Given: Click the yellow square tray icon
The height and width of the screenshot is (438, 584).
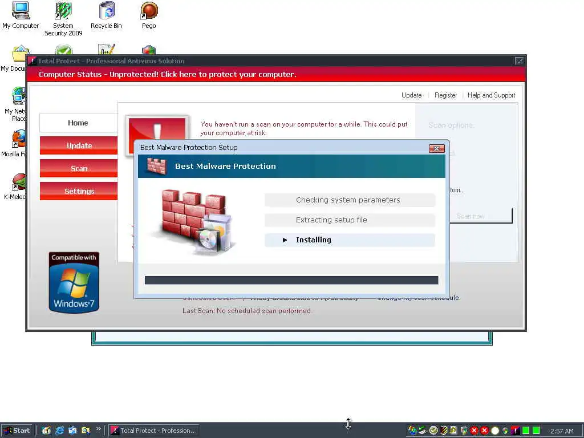Looking at the screenshot, I should point(453,431).
